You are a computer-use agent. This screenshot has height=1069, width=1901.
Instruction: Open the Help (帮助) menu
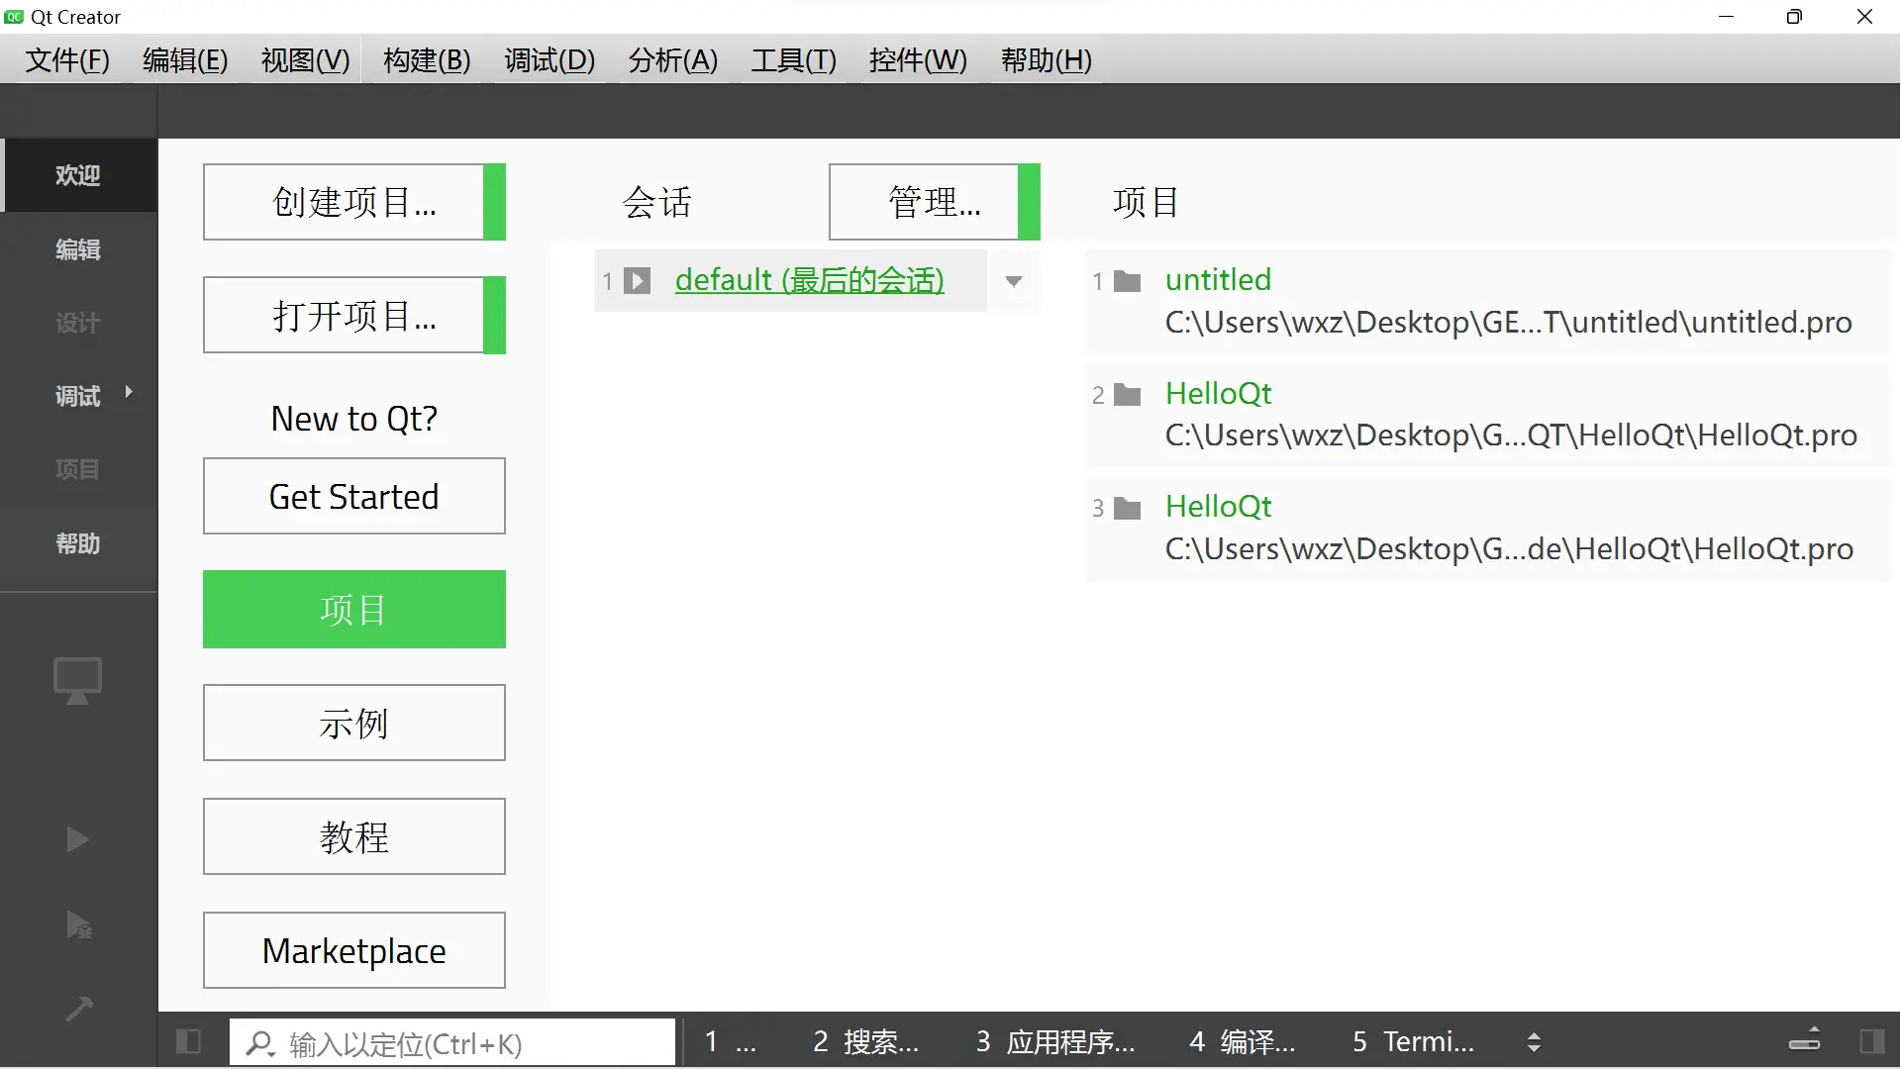(x=1046, y=60)
